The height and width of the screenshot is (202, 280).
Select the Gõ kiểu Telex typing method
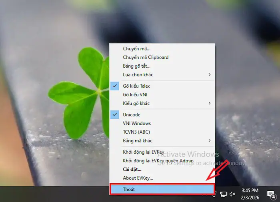point(136,86)
